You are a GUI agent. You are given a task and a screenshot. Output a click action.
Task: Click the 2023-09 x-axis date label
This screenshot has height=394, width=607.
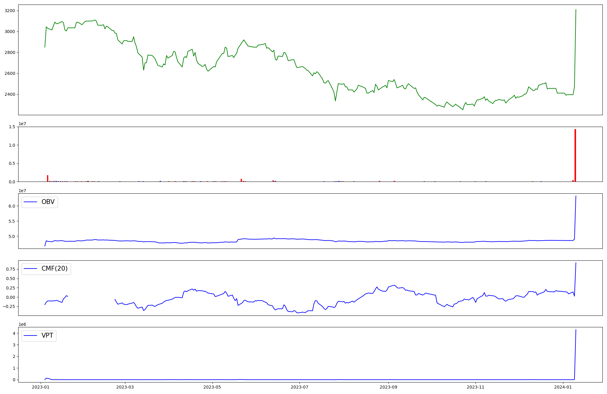[388, 387]
